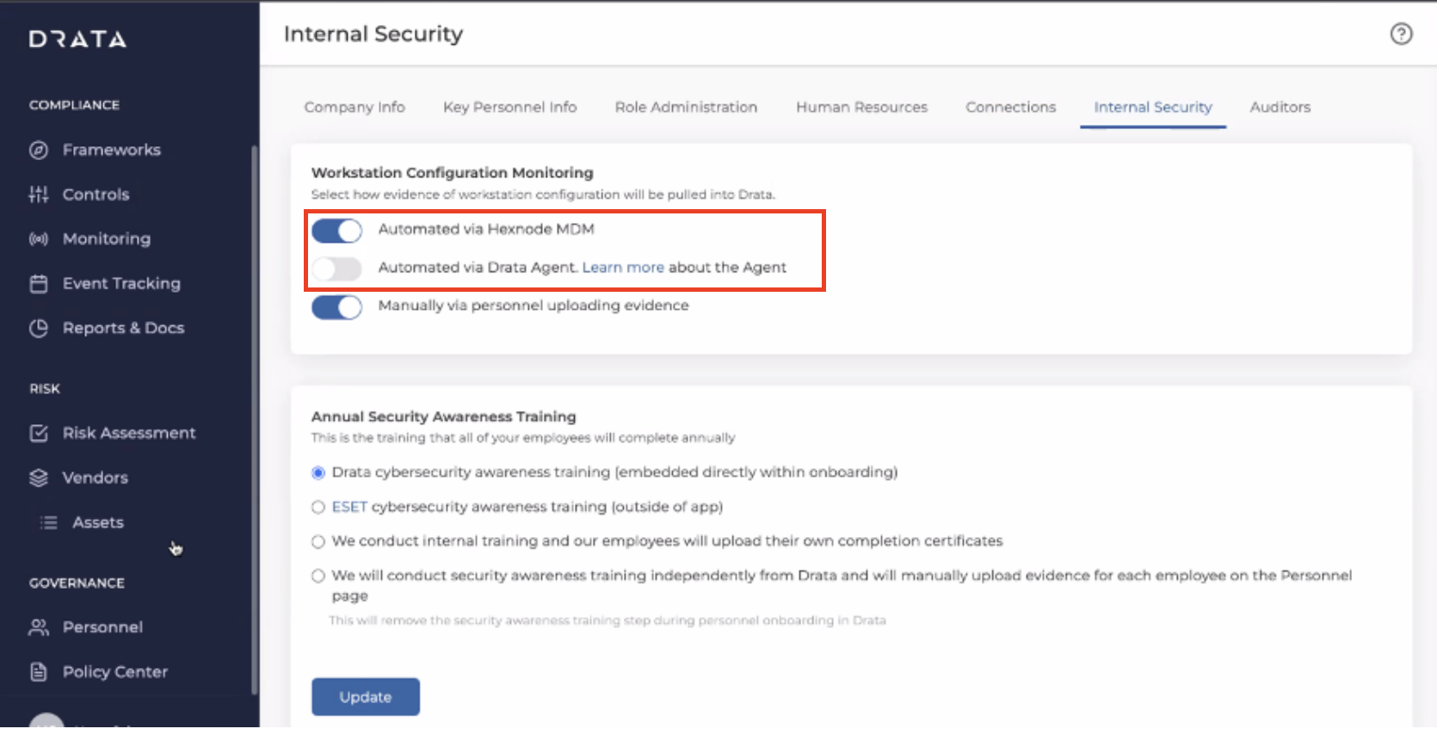Click Workstation Configuration Monitoring heading
This screenshot has width=1437, height=735.
(x=452, y=172)
